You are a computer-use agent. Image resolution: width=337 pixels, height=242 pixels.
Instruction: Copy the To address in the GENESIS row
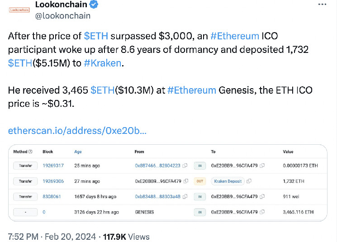point(262,212)
